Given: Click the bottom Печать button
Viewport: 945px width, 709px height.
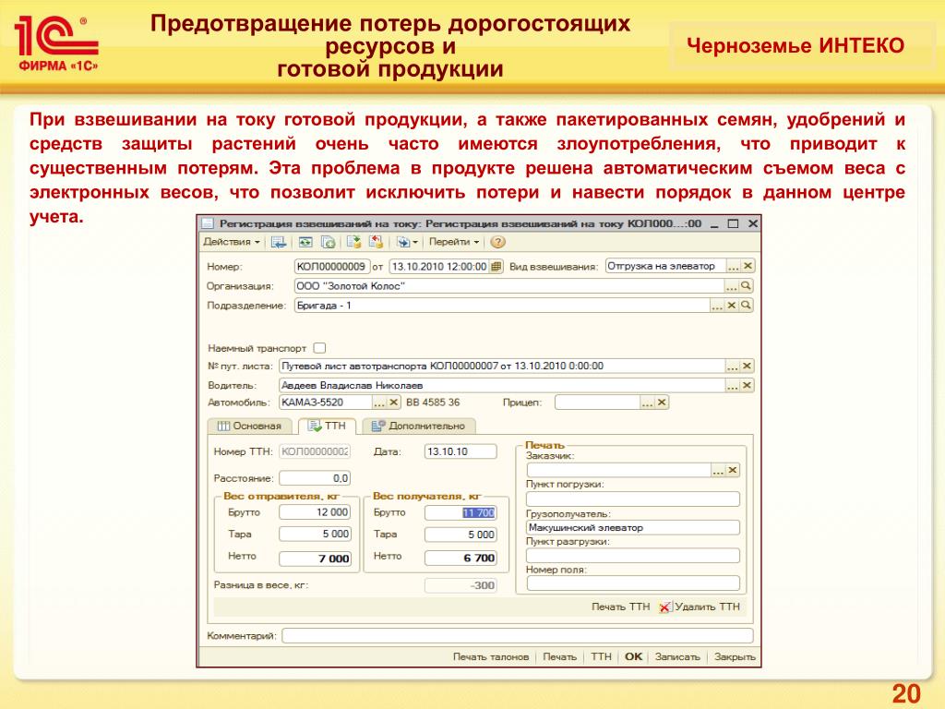Looking at the screenshot, I should 560,657.
